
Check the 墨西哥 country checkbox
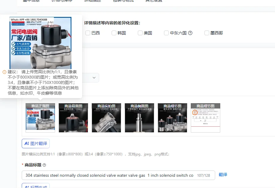pyautogui.click(x=207, y=33)
